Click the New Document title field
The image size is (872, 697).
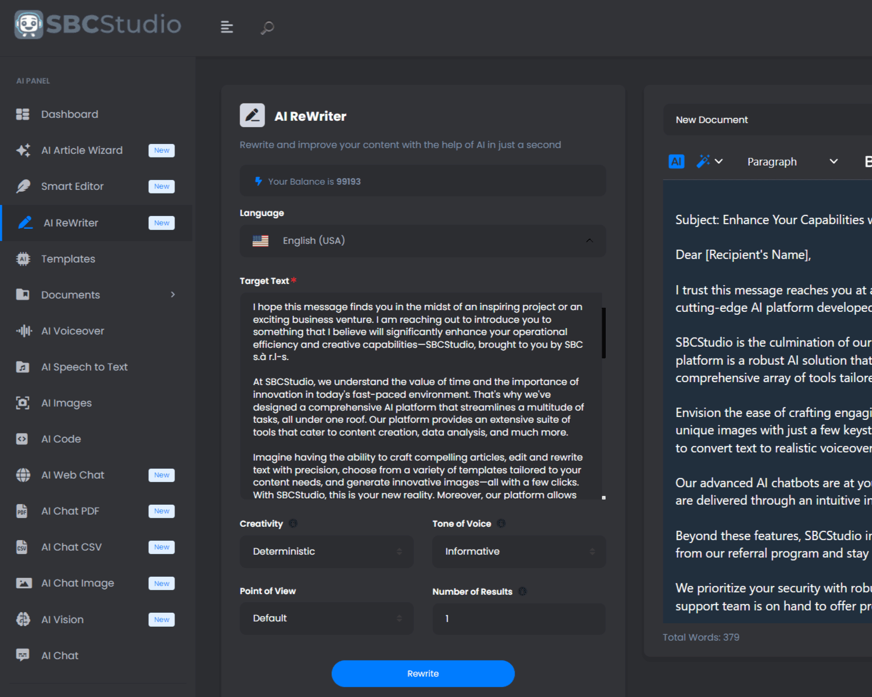(767, 120)
